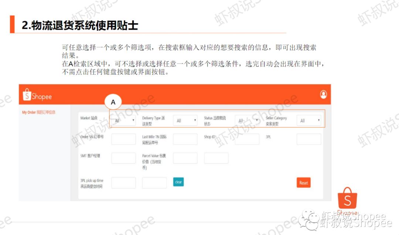The height and width of the screenshot is (235, 399).
Task: Click the Shopee shopping bag icon bottom right
Action: (347, 200)
